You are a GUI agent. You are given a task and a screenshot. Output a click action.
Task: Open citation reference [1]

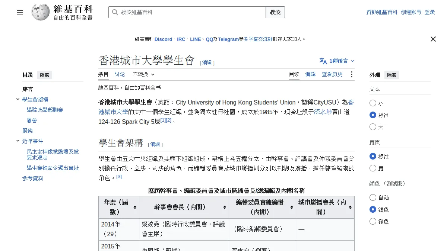[163, 120]
